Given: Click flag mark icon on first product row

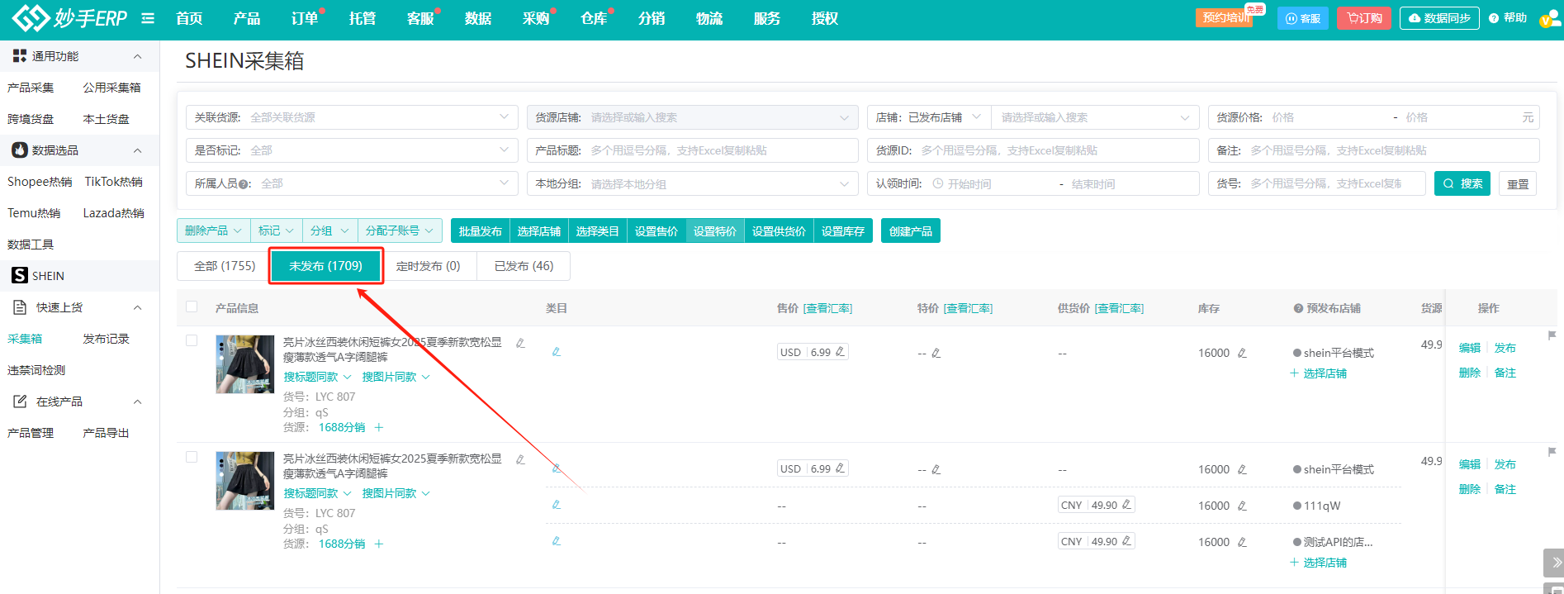Looking at the screenshot, I should 1552,335.
